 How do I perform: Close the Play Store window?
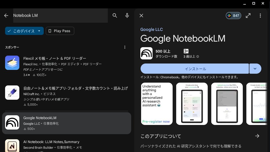pos(263,4)
